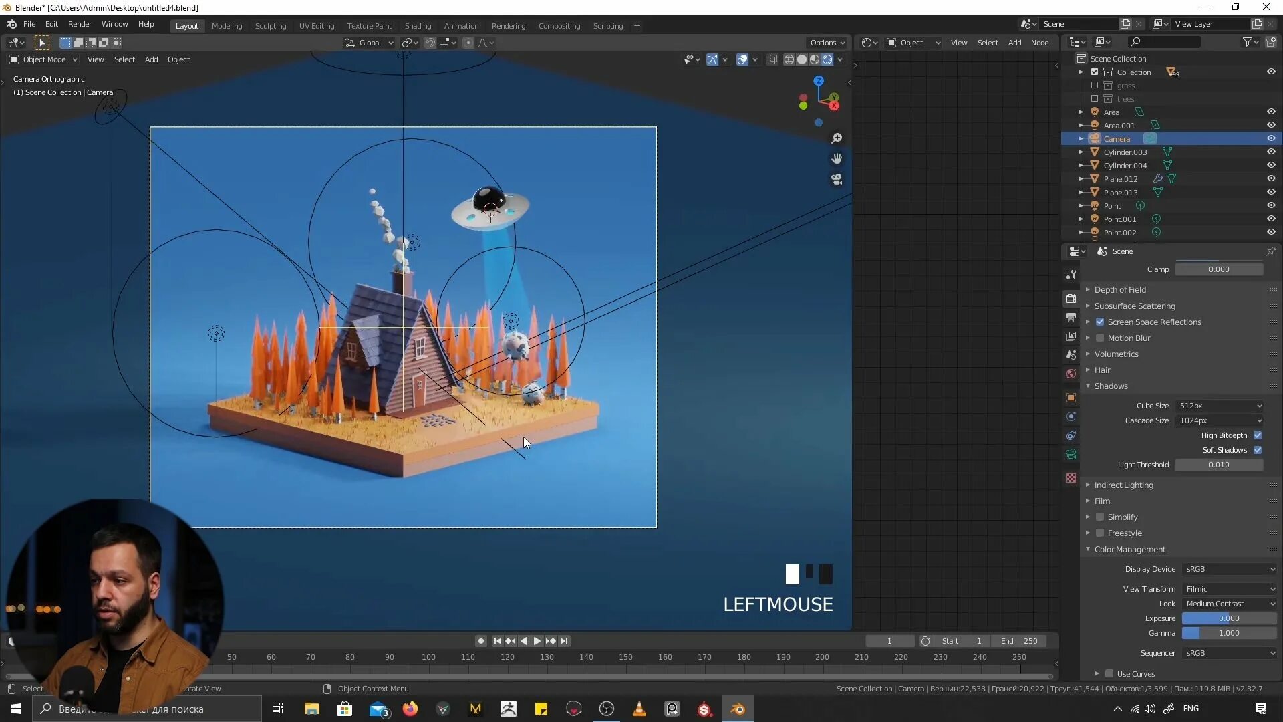The image size is (1283, 722).
Task: Open Firefox from the Windows taskbar
Action: coord(410,709)
